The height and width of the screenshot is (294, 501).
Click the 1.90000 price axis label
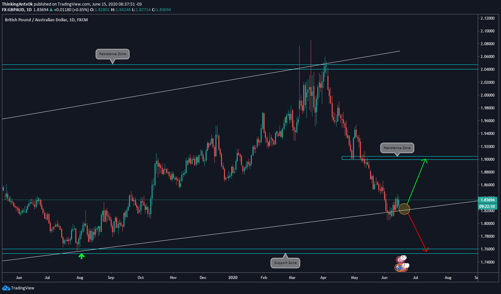(487, 159)
